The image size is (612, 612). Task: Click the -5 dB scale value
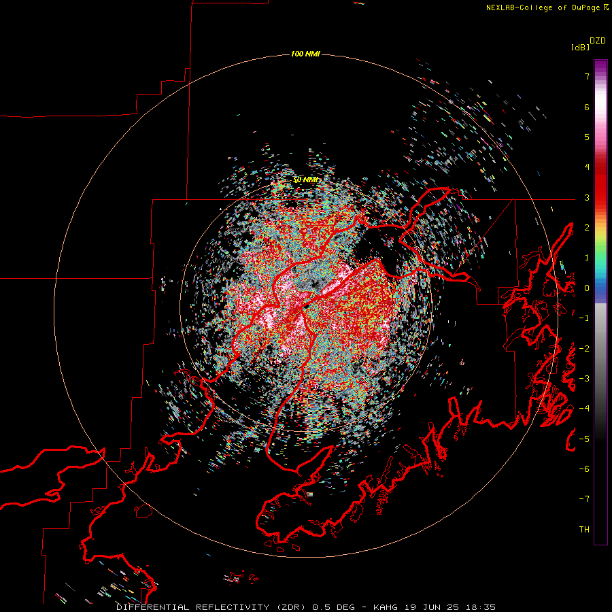pyautogui.click(x=584, y=439)
